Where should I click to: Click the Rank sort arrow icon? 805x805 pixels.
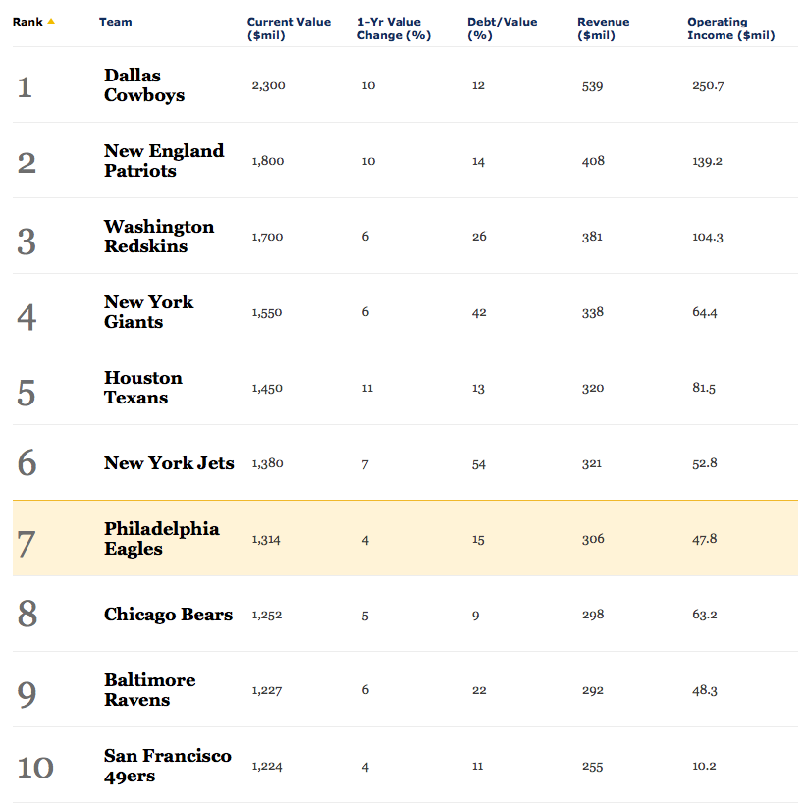coord(51,22)
